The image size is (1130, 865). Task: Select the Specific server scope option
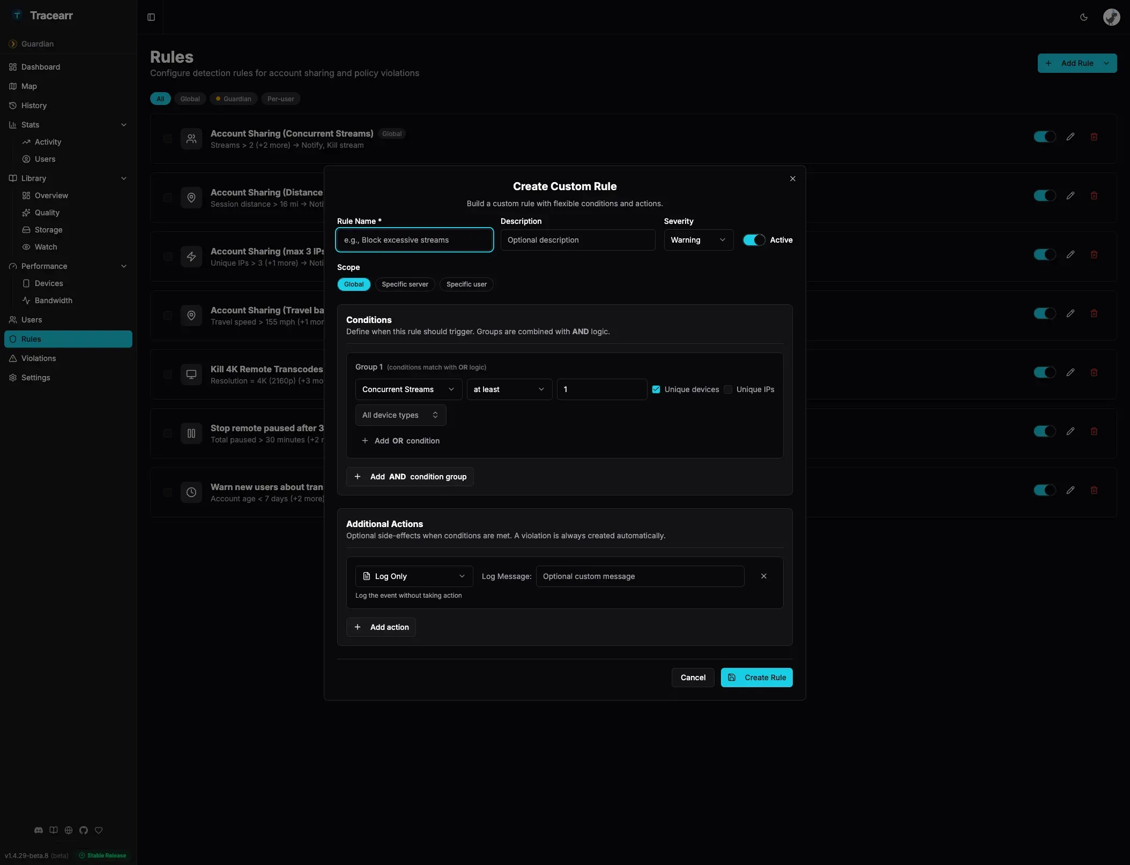coord(405,284)
